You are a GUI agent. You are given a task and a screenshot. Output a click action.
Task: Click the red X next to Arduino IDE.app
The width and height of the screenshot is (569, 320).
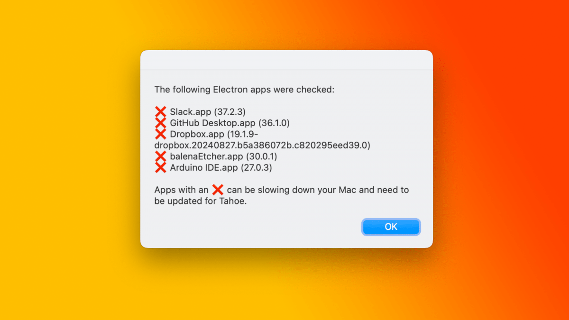click(161, 167)
